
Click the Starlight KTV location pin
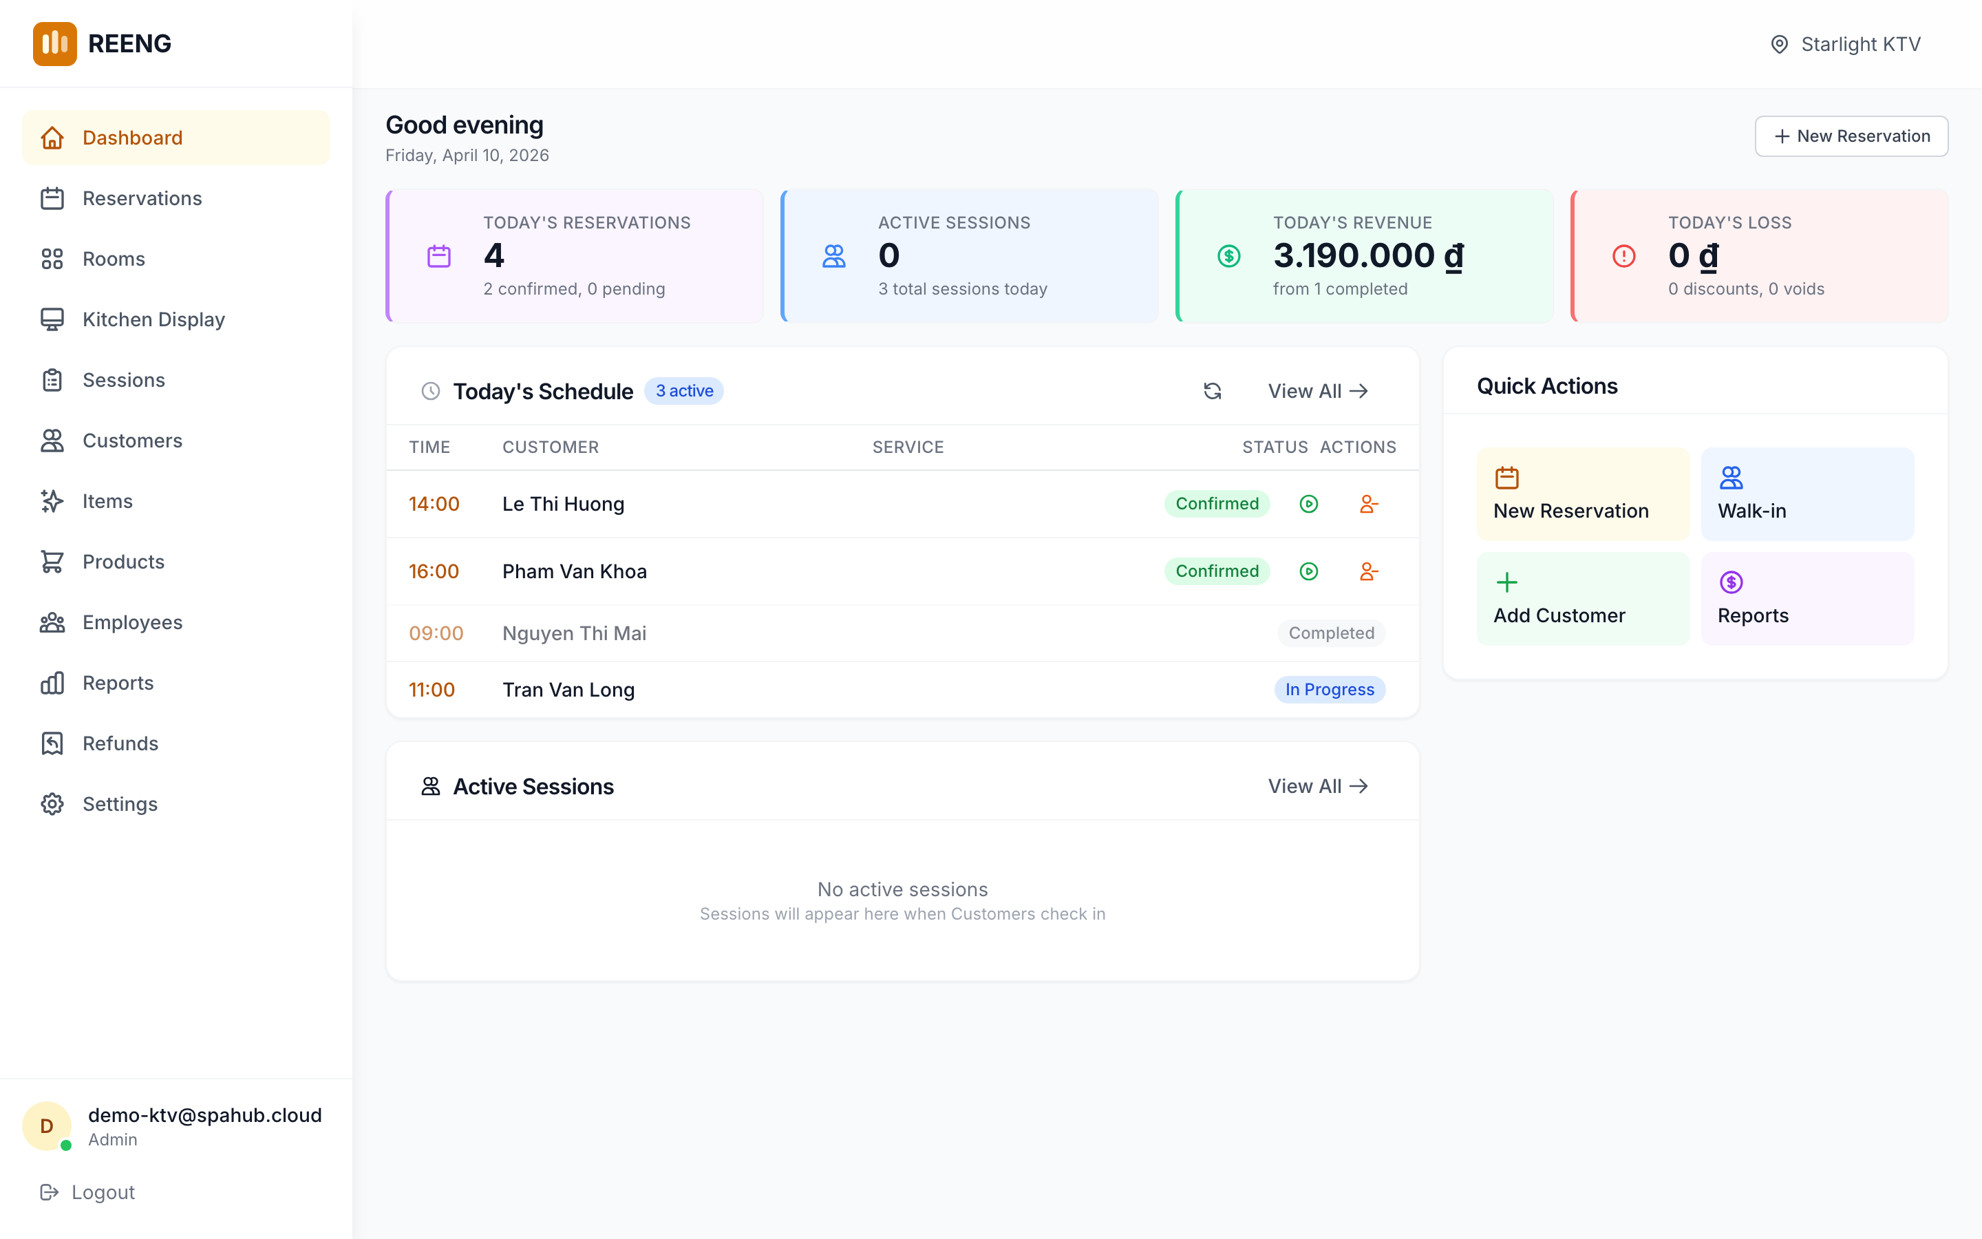(1779, 44)
